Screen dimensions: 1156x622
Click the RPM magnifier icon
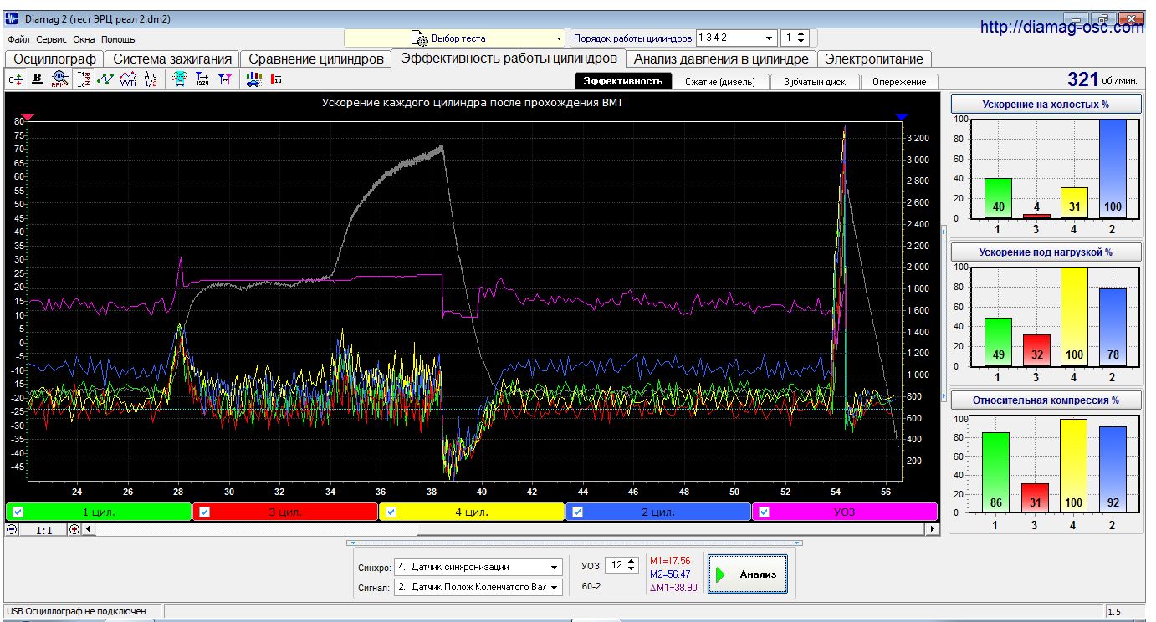[59, 79]
